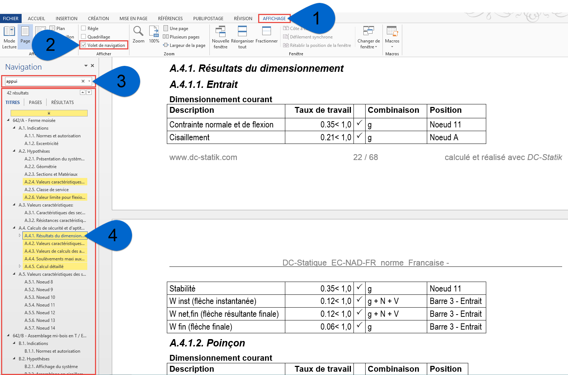Toggle the Quadrillage gridlines option
Image resolution: width=568 pixels, height=375 pixels.
coord(85,37)
